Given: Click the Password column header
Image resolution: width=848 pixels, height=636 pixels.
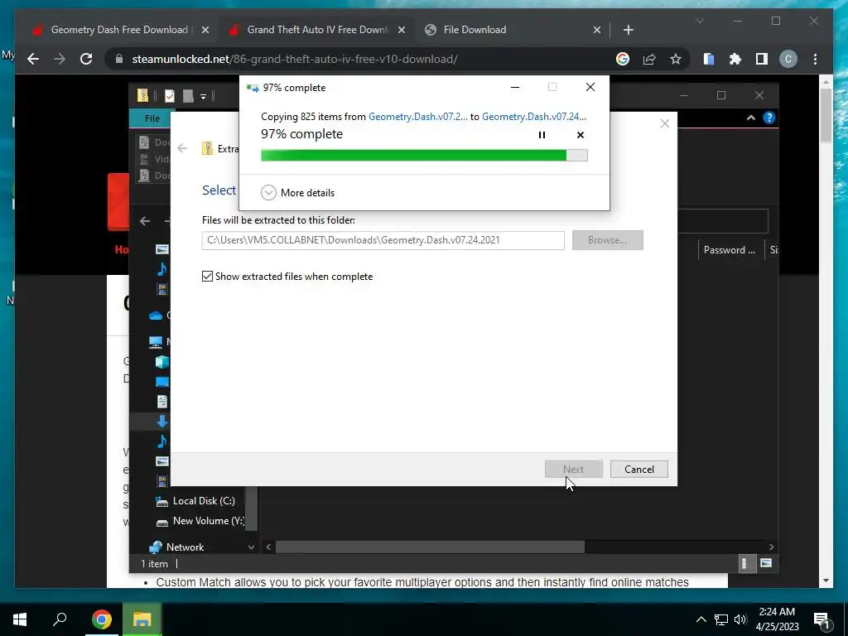Looking at the screenshot, I should (729, 250).
